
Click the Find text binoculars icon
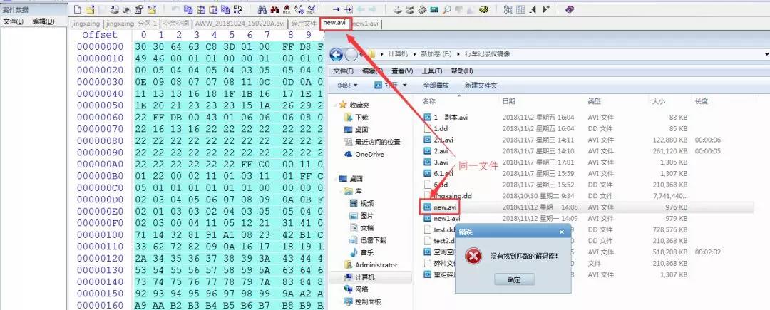[262, 9]
